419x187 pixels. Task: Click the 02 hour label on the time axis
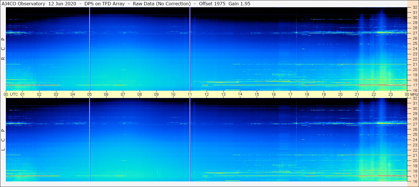(x=39, y=95)
